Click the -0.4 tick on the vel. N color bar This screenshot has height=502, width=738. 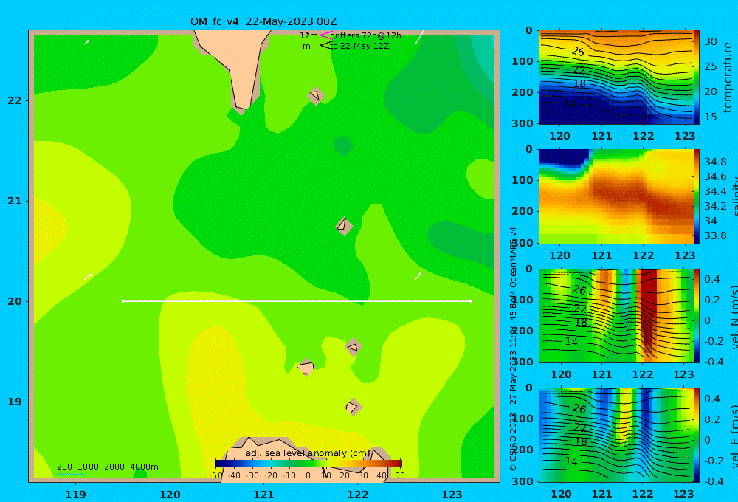tap(712, 362)
